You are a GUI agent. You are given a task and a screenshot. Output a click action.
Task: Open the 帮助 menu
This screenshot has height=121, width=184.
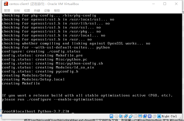[x=57, y=11]
